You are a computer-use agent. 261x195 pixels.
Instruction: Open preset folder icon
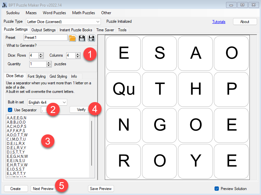pos(72,38)
